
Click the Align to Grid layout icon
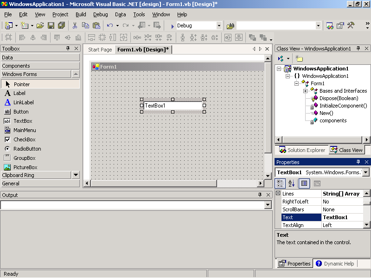click(8, 38)
